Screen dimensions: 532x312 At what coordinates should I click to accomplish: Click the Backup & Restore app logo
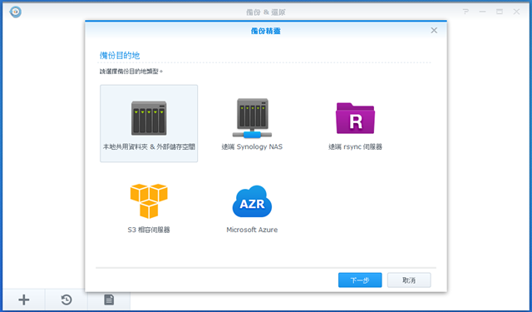click(16, 12)
